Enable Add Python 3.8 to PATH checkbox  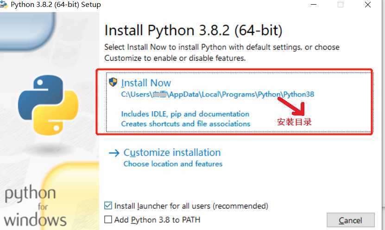(108, 219)
